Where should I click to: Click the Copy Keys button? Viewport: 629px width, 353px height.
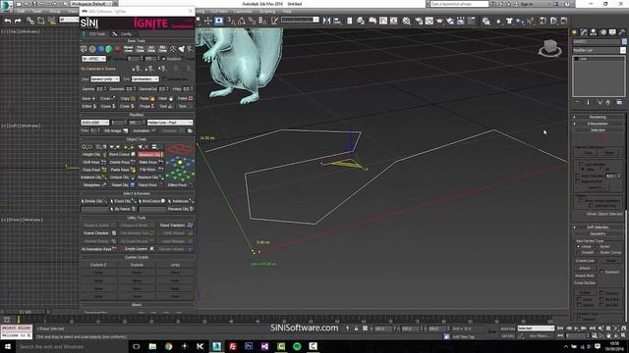click(94, 170)
